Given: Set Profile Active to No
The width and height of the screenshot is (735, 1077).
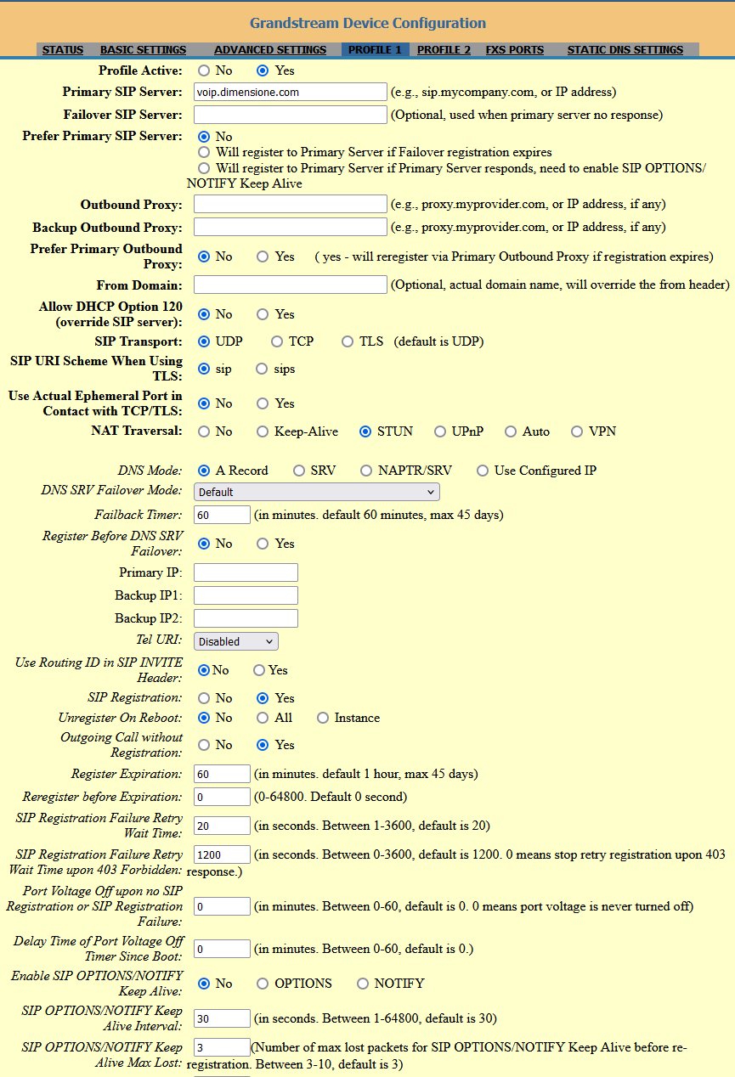Looking at the screenshot, I should [x=204, y=70].
